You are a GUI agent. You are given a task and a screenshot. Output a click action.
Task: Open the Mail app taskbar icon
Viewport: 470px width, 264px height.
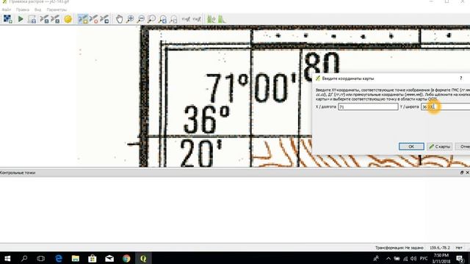(109, 258)
